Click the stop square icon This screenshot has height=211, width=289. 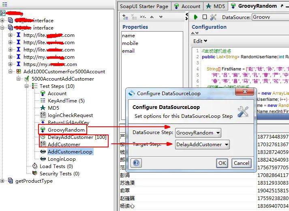[x=205, y=17]
